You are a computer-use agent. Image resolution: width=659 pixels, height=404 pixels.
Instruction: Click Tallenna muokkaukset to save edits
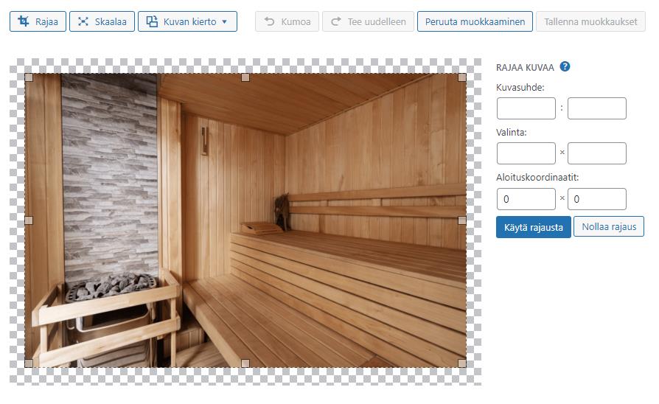click(590, 22)
